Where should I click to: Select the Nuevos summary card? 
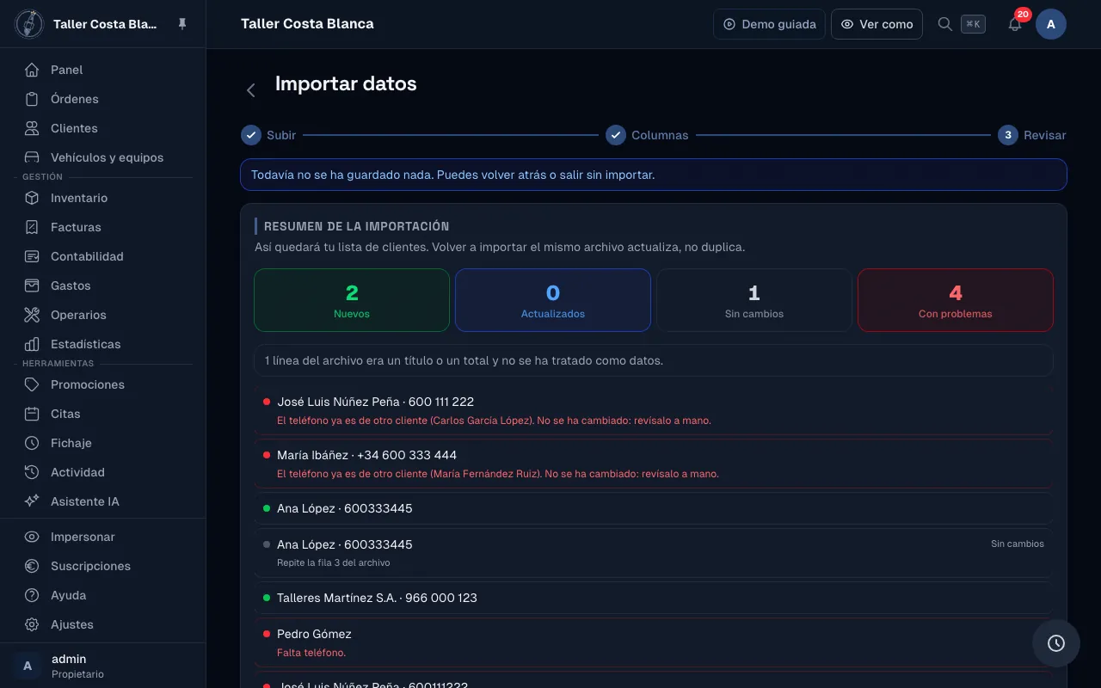[x=352, y=300]
